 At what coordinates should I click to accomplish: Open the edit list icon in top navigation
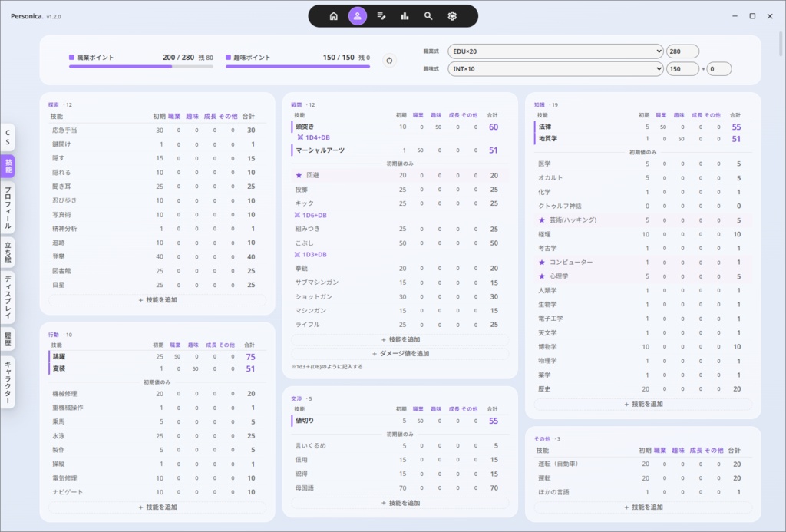click(381, 16)
